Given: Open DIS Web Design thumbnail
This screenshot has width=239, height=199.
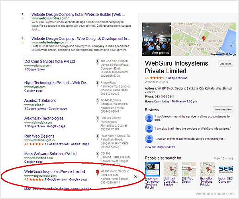Looking at the screenshot, I should (x=189, y=169).
